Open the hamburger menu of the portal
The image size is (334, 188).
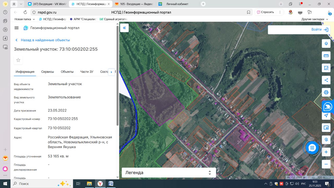pyautogui.click(x=16, y=28)
